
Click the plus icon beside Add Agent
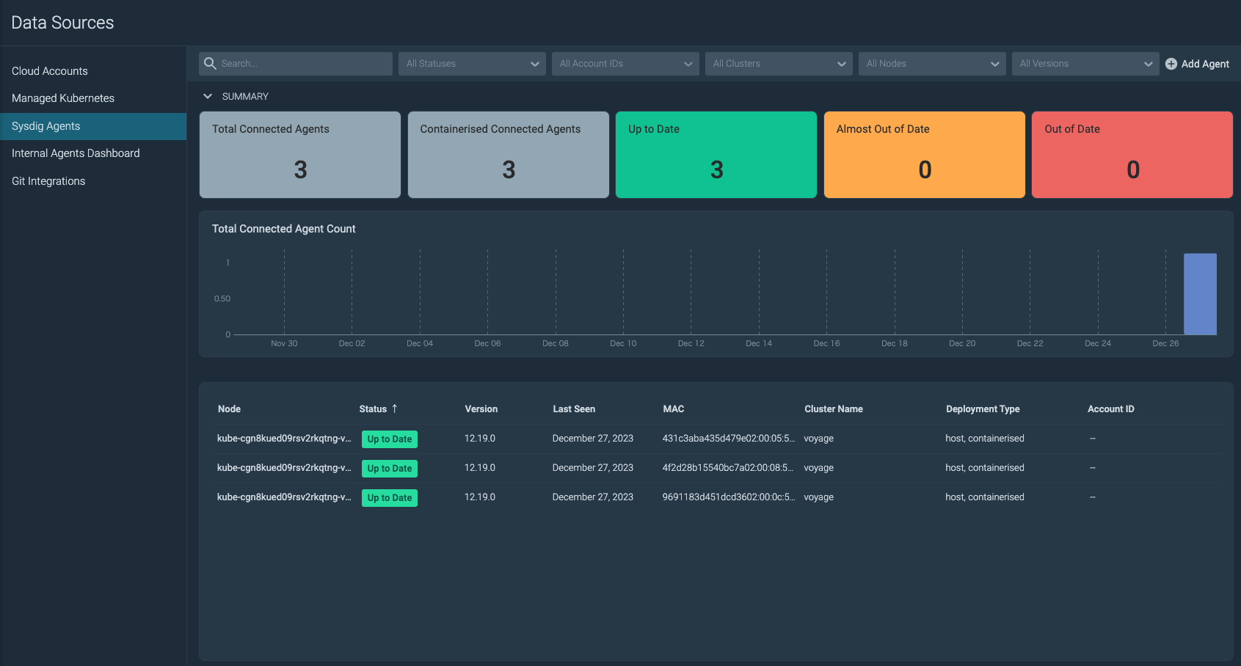(1171, 64)
